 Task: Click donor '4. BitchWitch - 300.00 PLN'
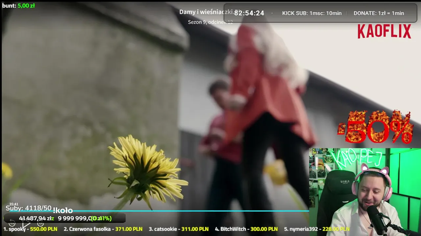pos(246,229)
